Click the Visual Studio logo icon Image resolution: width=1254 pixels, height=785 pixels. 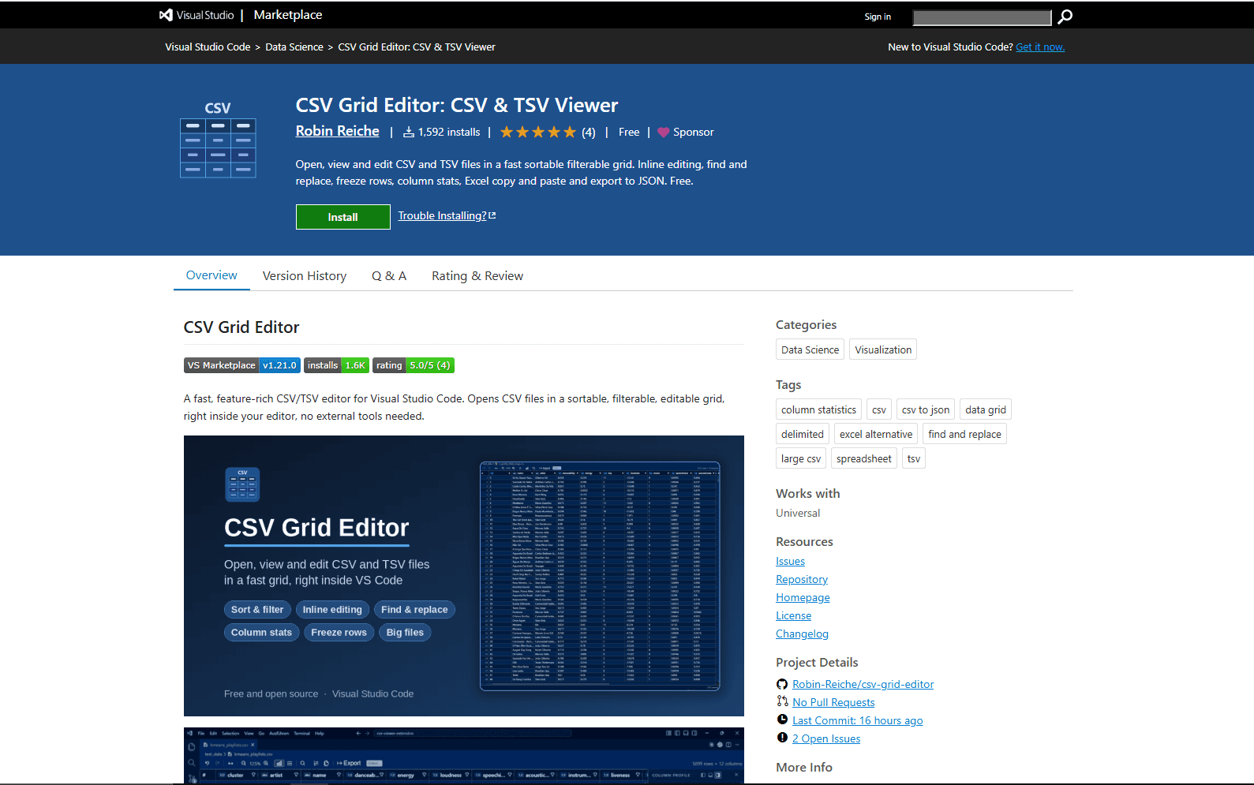(x=166, y=15)
